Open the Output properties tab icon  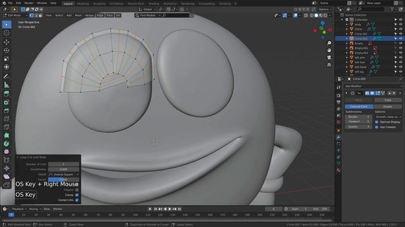pos(339,102)
